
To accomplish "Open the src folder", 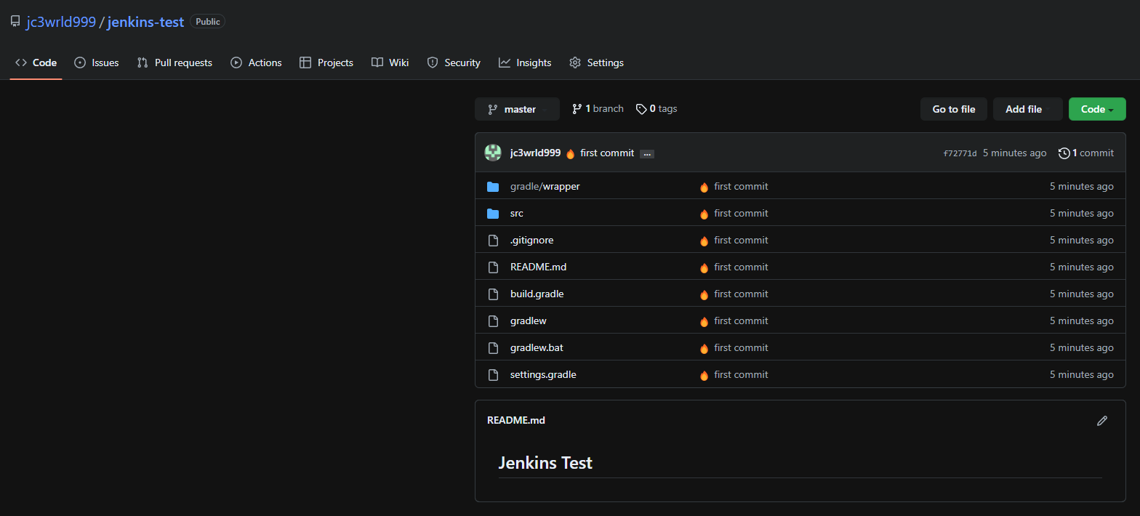I will tap(517, 214).
